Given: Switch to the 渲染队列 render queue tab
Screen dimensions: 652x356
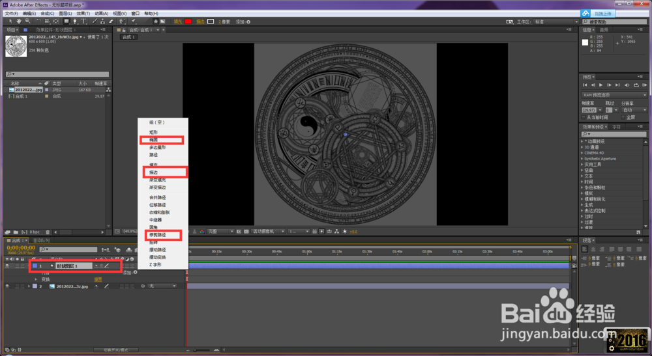Looking at the screenshot, I should (41, 241).
